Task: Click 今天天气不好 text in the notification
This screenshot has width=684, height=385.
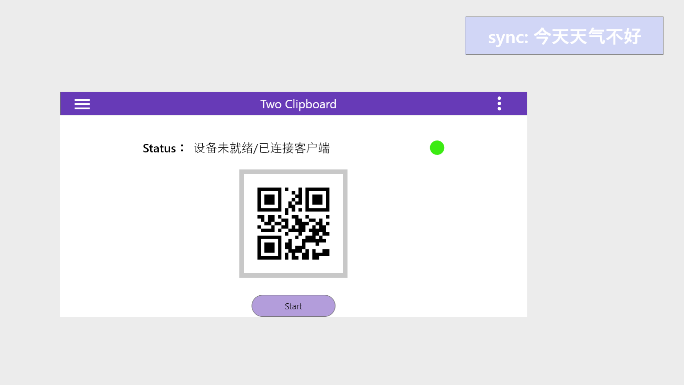Action: pos(587,37)
